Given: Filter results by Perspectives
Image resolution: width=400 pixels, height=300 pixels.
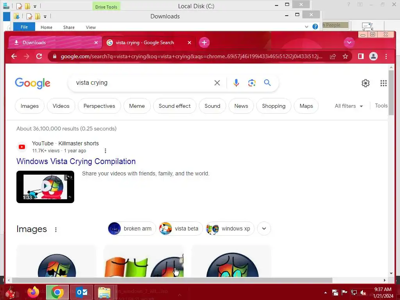Looking at the screenshot, I should (x=99, y=106).
